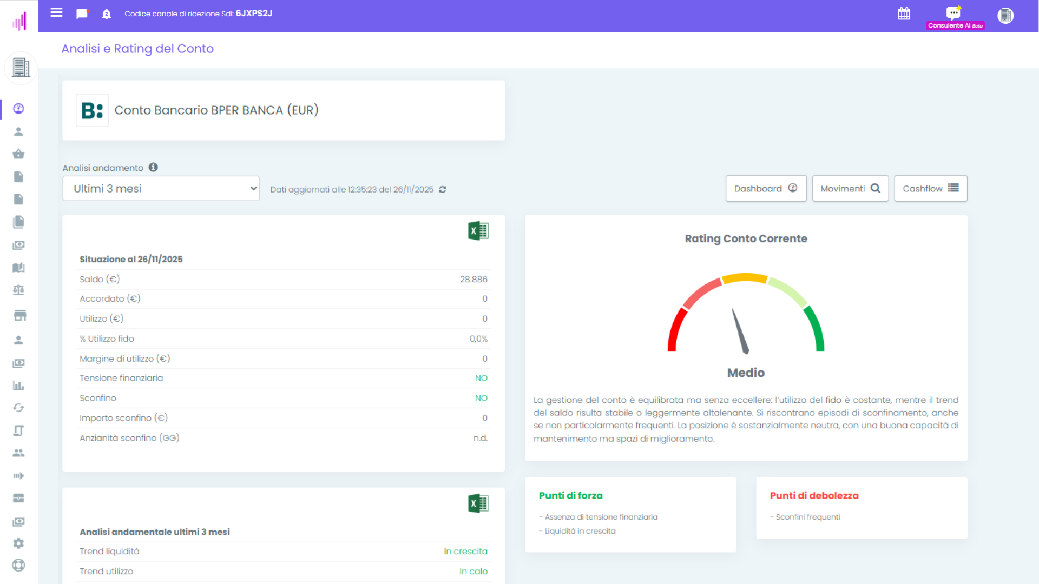
Task: Select the balance scales icon in sidebar
Action: coord(18,290)
